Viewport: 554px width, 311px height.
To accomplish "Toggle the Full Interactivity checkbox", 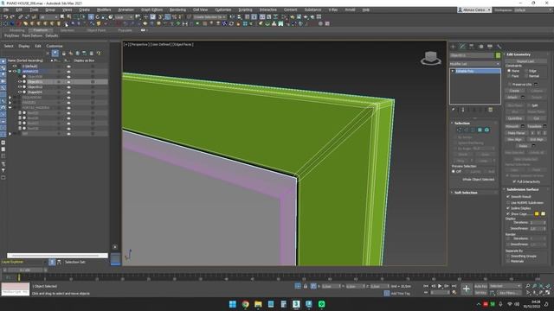I will (514, 181).
